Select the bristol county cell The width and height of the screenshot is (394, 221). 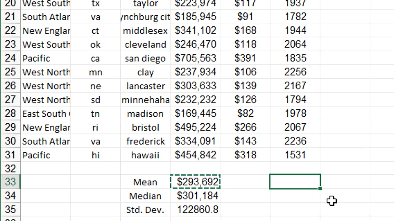pos(145,127)
